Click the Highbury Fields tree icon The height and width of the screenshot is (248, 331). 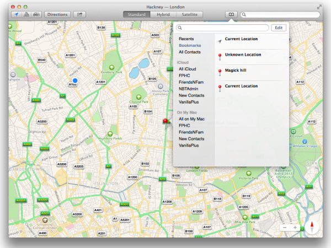pyautogui.click(x=110, y=134)
